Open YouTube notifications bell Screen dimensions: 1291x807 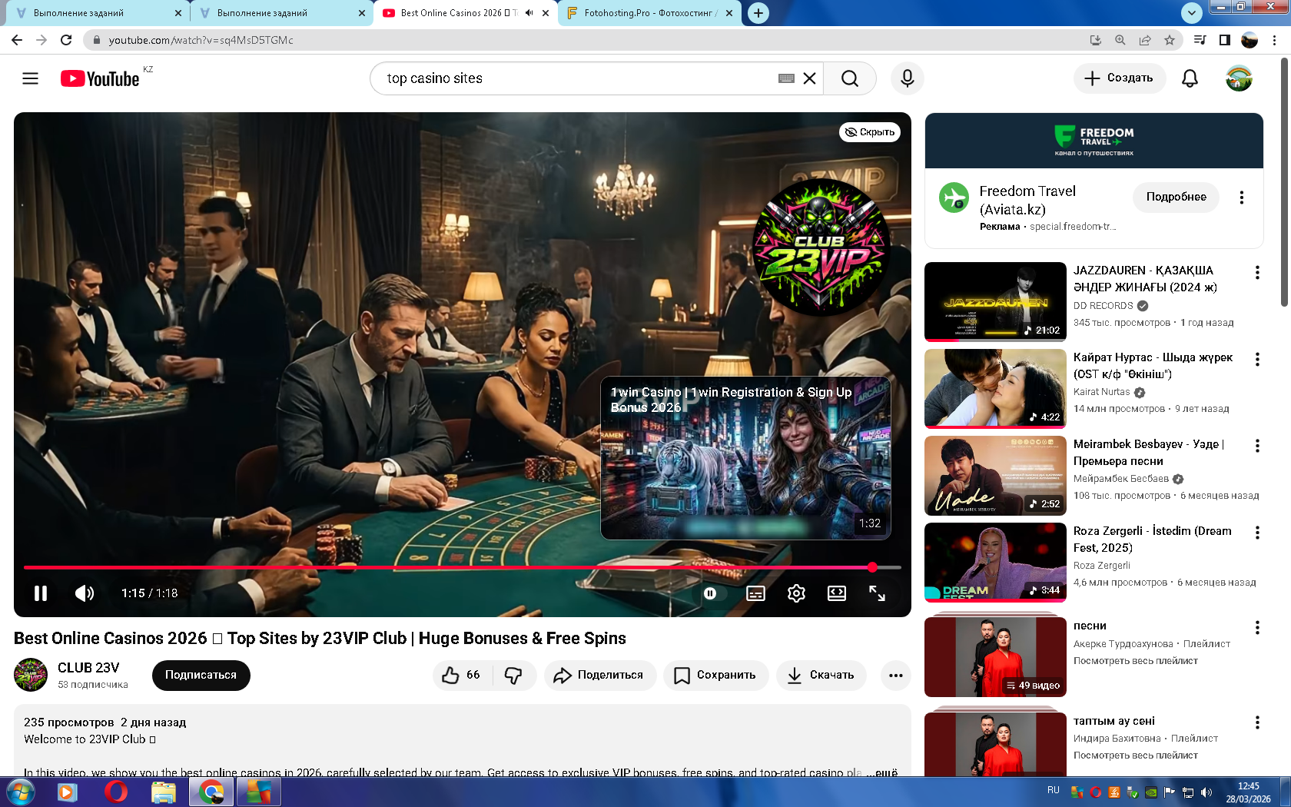1190,78
